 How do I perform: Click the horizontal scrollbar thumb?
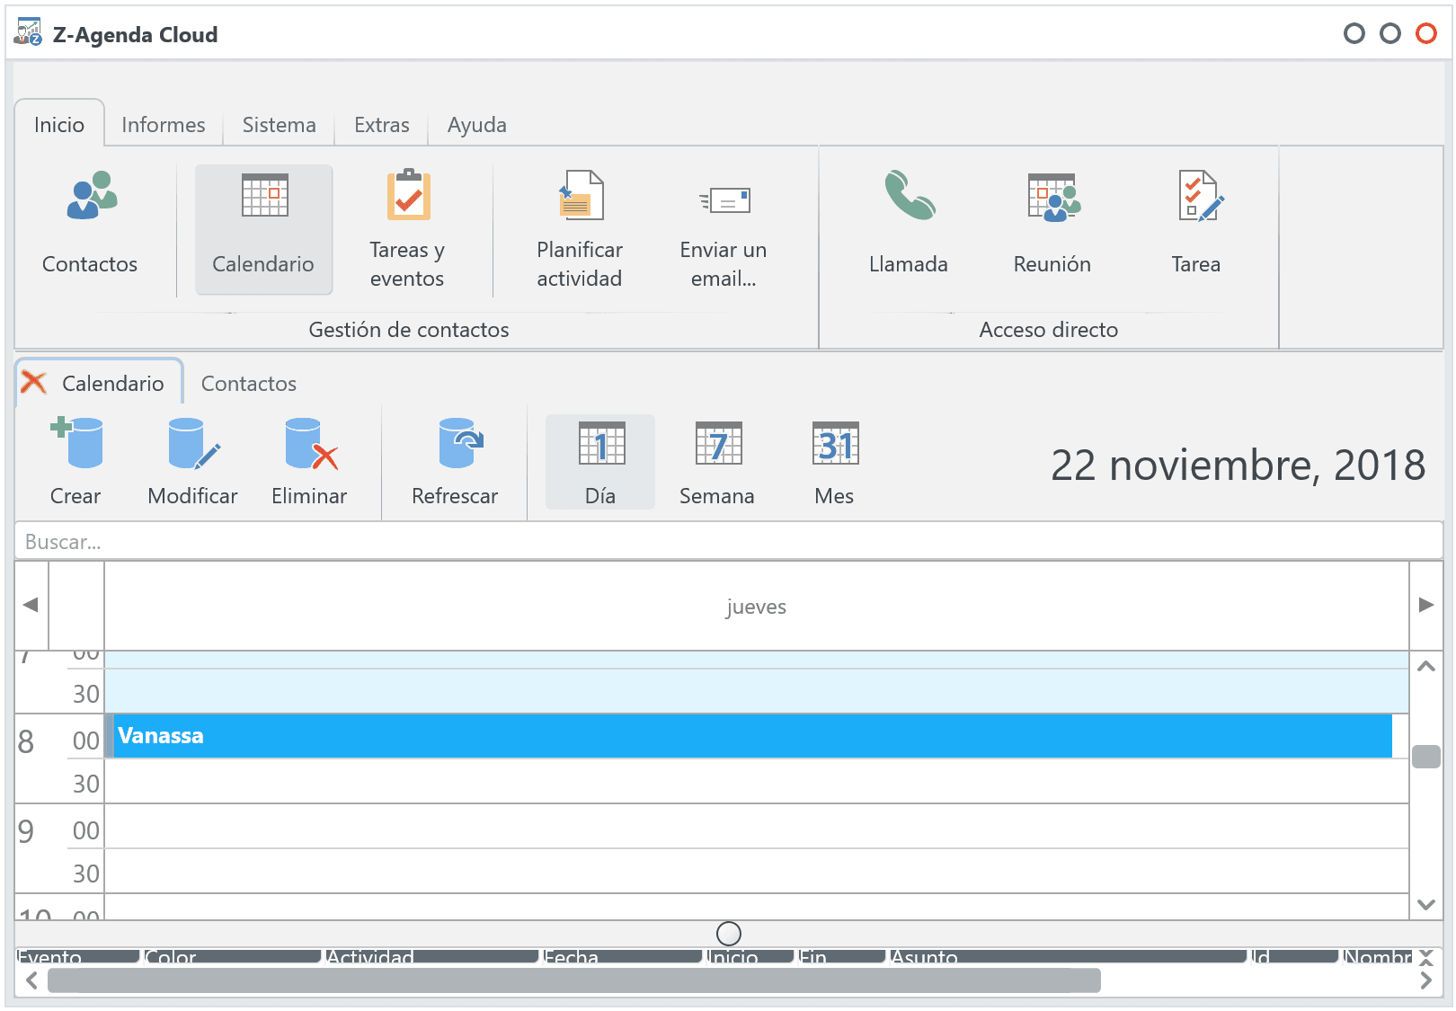(x=574, y=980)
